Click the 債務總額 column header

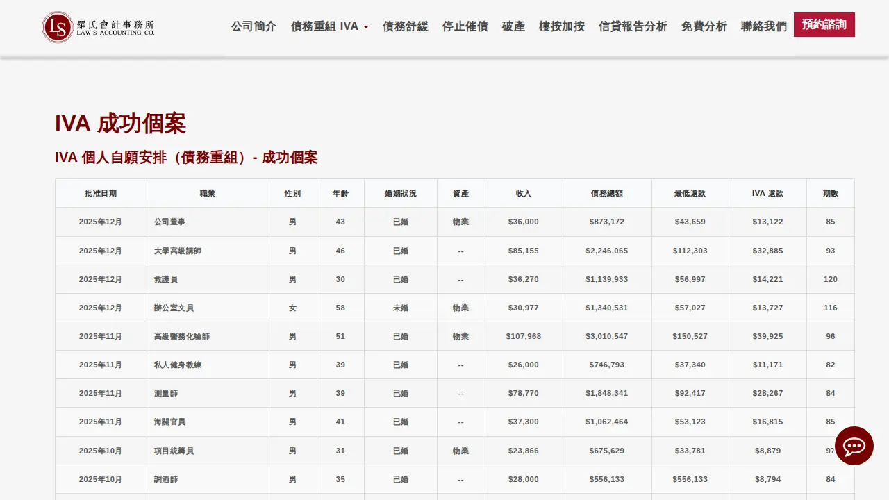tap(607, 194)
